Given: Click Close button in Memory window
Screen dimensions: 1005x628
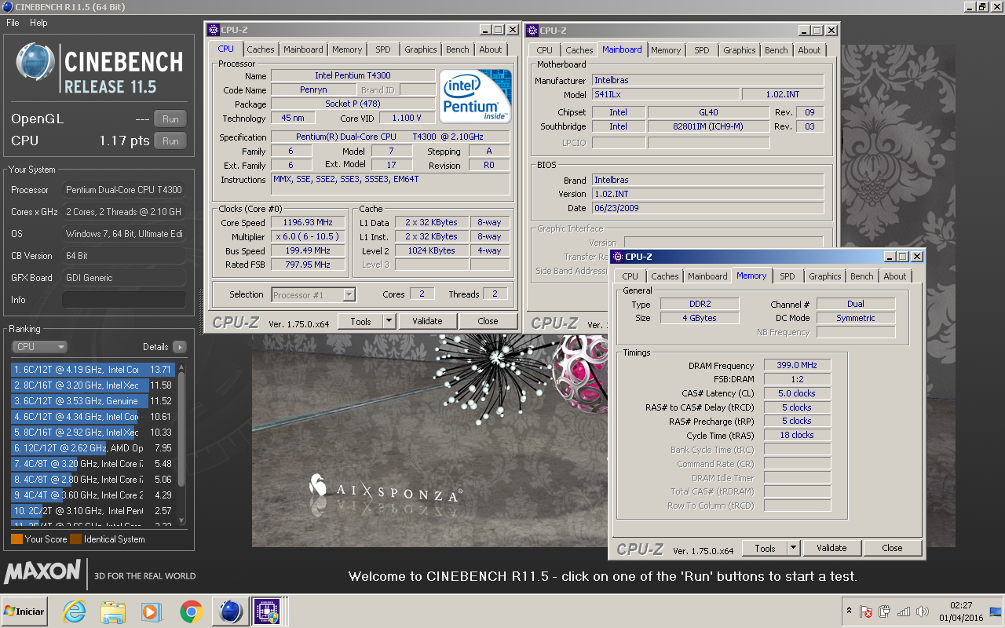Looking at the screenshot, I should tap(892, 548).
